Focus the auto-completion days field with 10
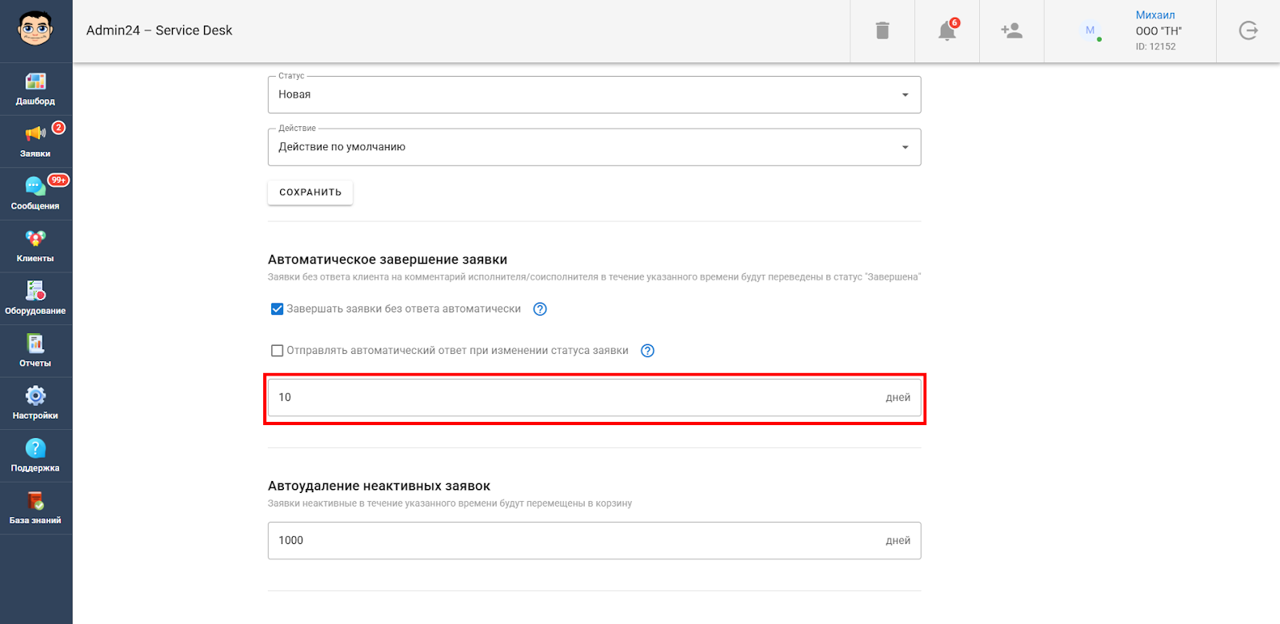1280x624 pixels. coord(576,397)
